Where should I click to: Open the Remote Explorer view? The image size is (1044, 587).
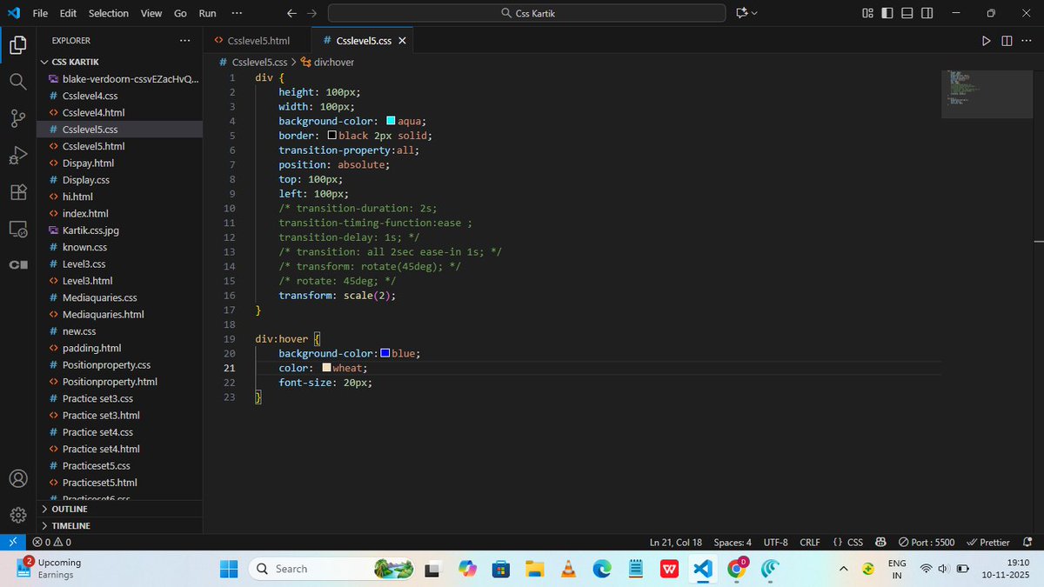pos(17,230)
